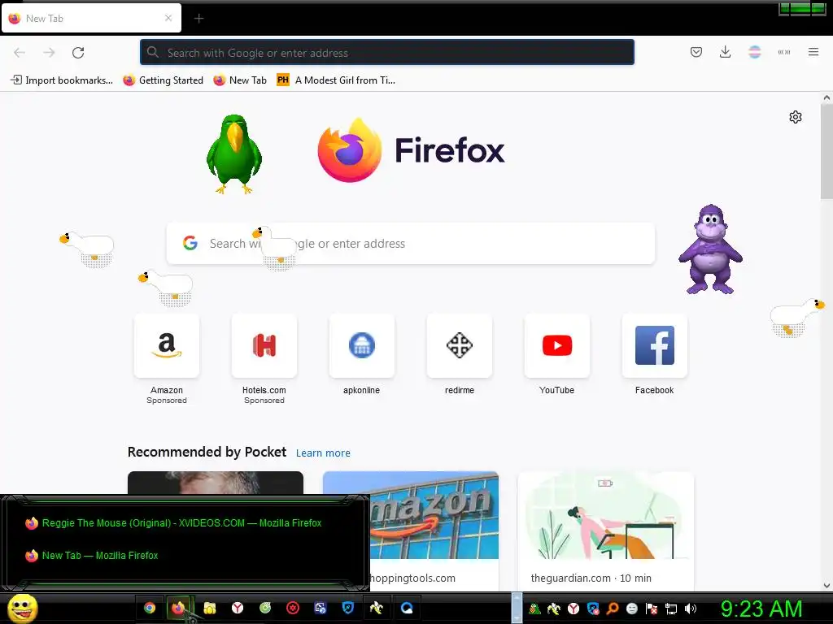Switch to New Tab — Mozilla Firefox window
833x624 pixels.
91,556
